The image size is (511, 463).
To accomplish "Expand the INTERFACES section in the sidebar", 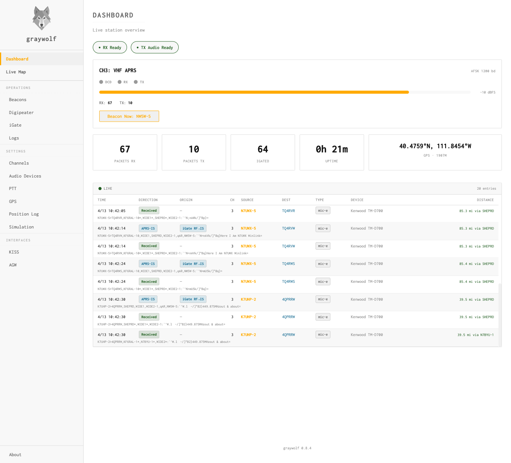I will point(18,240).
